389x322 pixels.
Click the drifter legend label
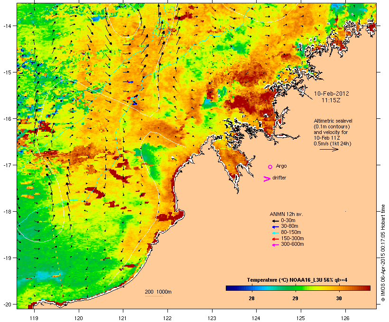point(279,178)
